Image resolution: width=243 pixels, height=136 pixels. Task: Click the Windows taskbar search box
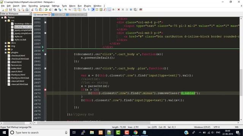pos(39,133)
